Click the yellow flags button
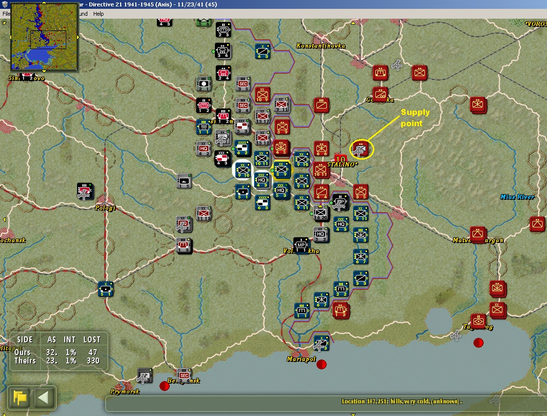Screen dimensions: 547x416 point(20,397)
